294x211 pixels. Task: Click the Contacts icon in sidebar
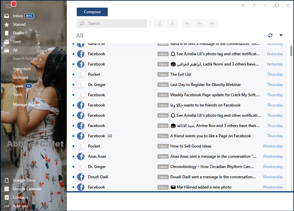tap(7, 197)
